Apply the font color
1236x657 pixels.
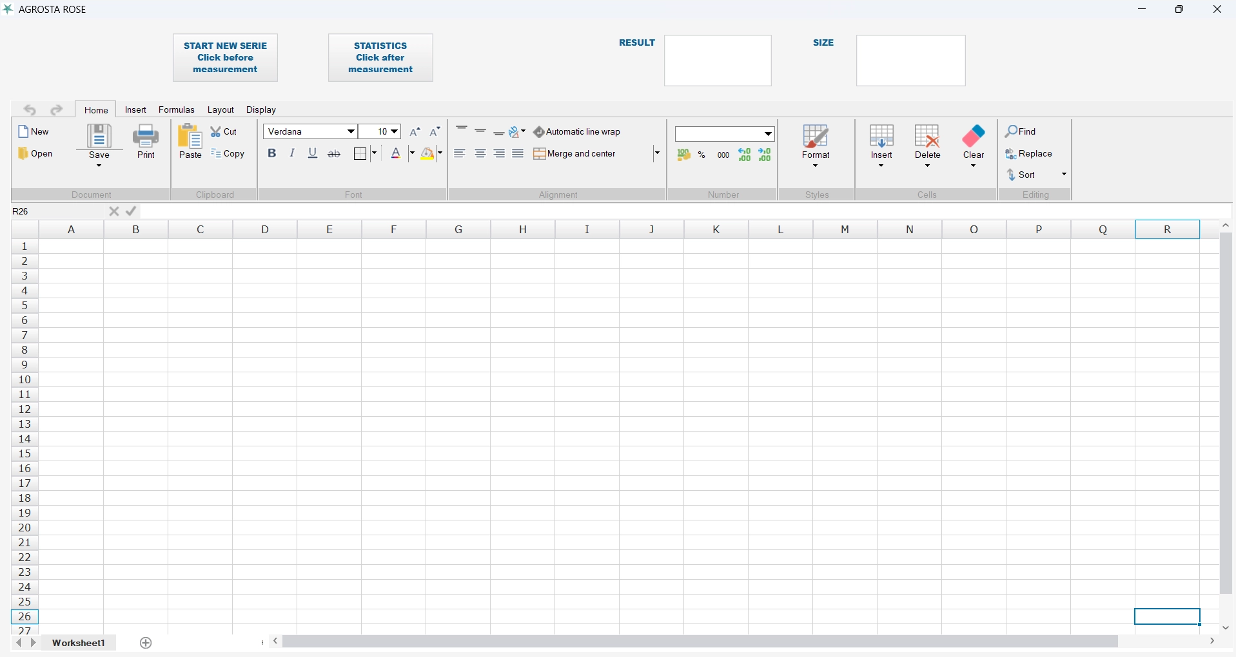coord(397,153)
